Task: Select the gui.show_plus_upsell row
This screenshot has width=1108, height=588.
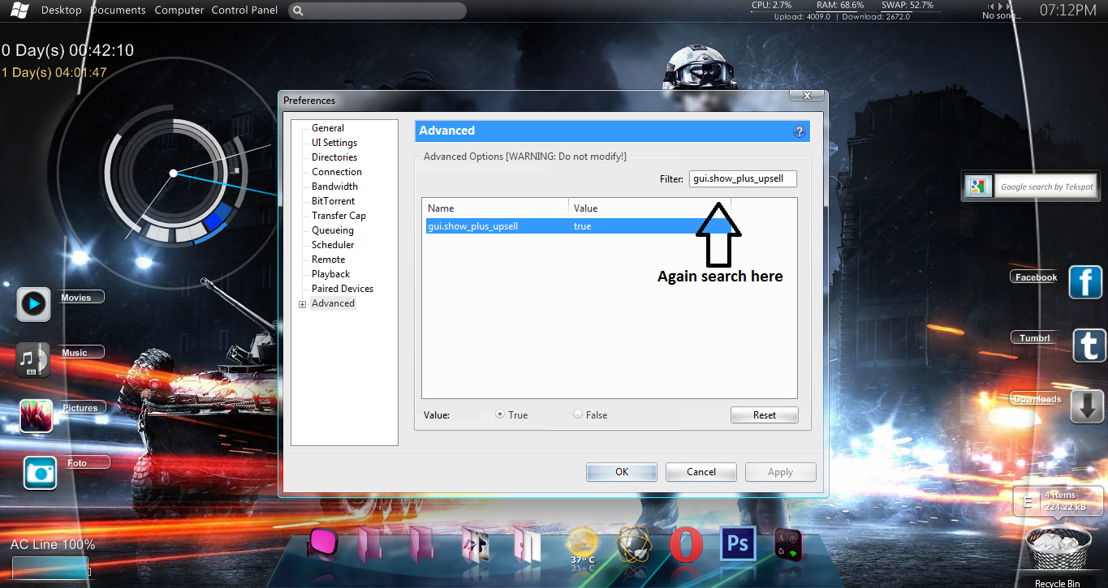Action: [578, 226]
